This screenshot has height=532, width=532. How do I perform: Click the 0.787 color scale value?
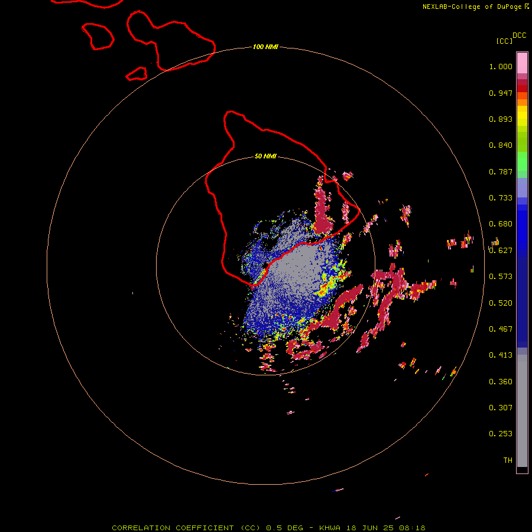(501, 171)
